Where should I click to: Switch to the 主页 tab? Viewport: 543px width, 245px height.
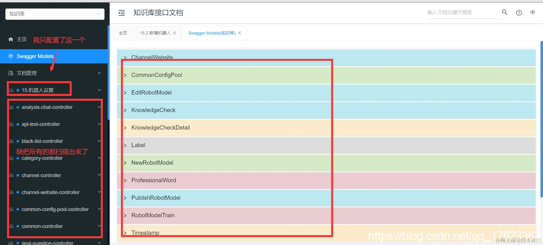pyautogui.click(x=123, y=33)
